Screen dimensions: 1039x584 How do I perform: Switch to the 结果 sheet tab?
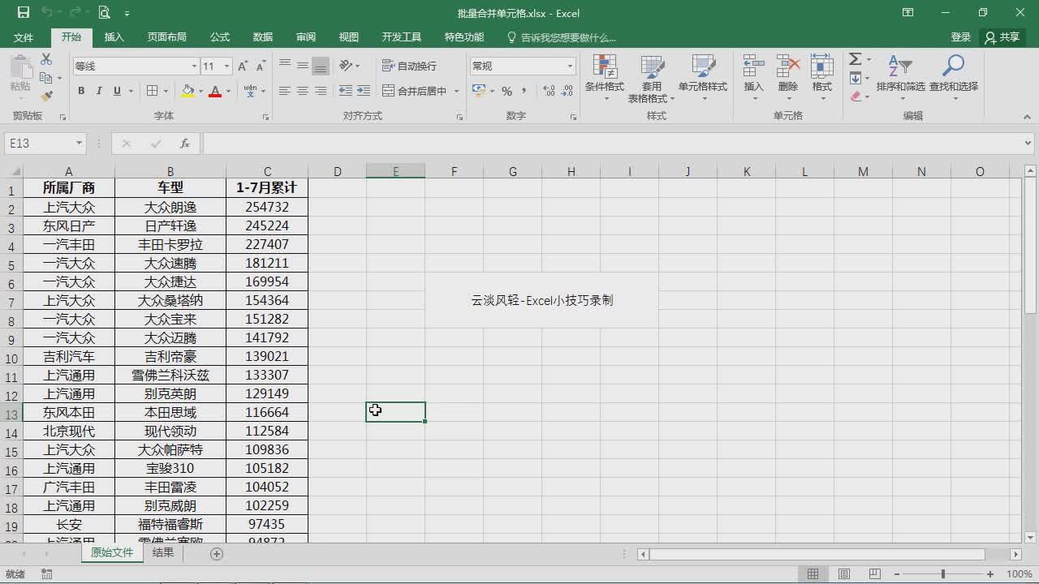coord(163,552)
